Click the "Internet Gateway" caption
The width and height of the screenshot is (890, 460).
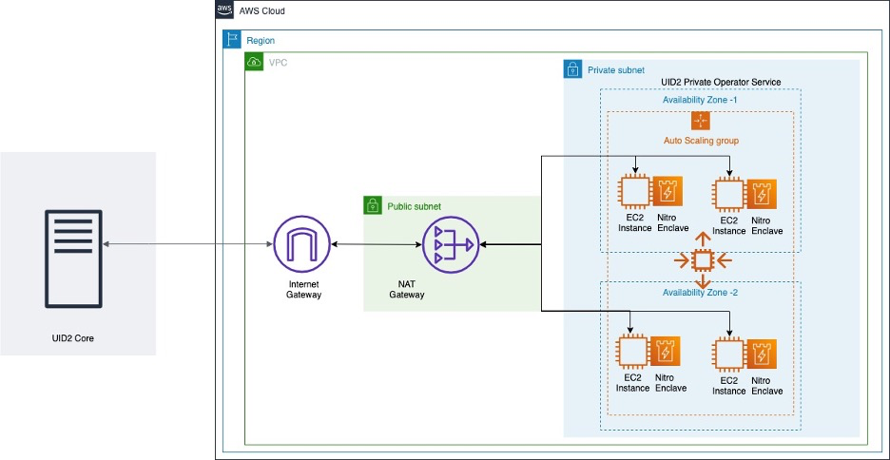(303, 289)
